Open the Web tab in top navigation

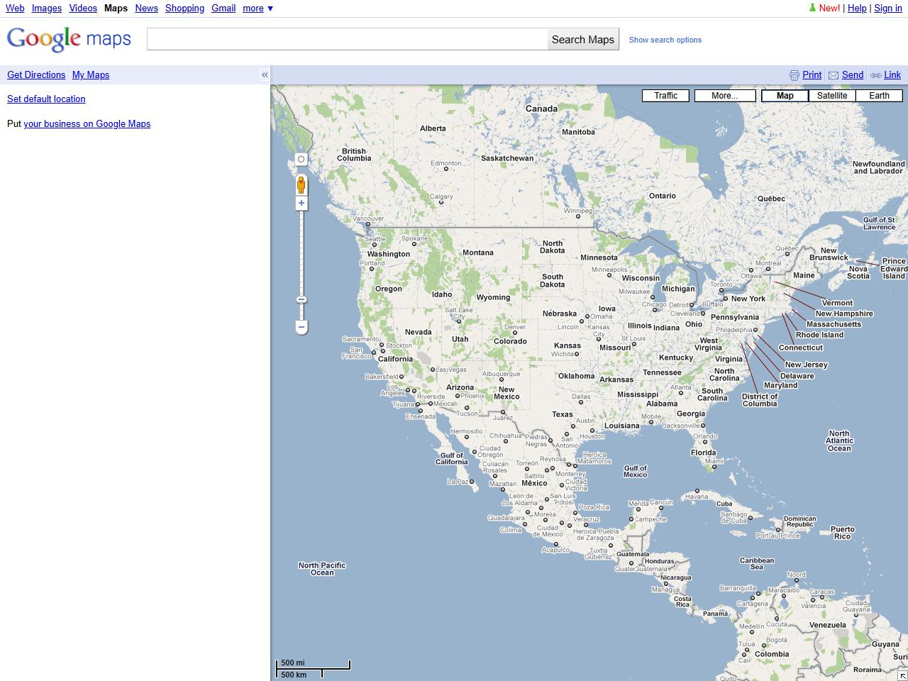(15, 9)
